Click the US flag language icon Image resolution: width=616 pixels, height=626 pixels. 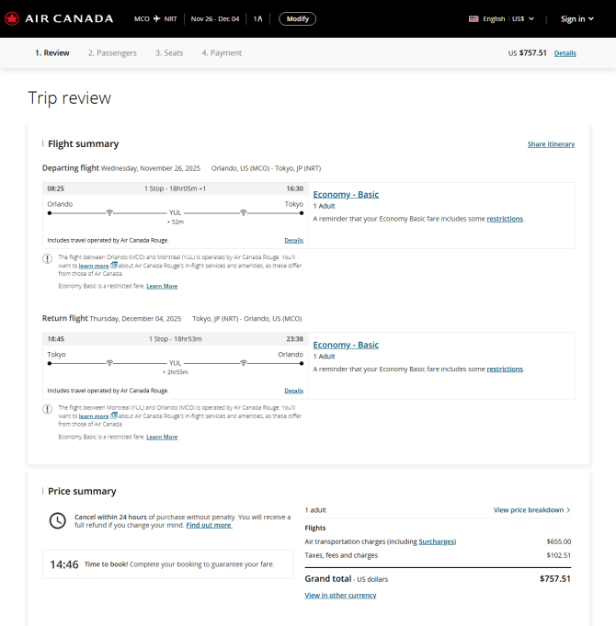[473, 18]
